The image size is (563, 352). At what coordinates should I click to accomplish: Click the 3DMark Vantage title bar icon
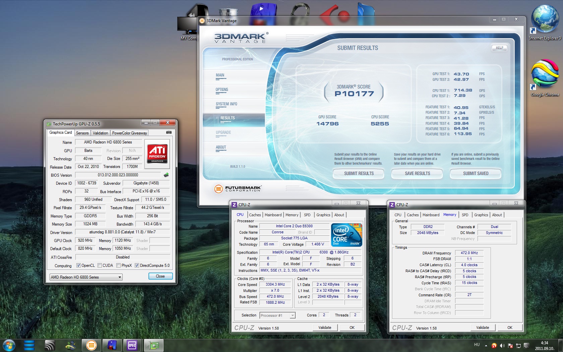(x=202, y=21)
